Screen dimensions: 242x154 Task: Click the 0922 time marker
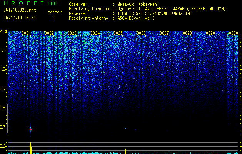pos(49,33)
